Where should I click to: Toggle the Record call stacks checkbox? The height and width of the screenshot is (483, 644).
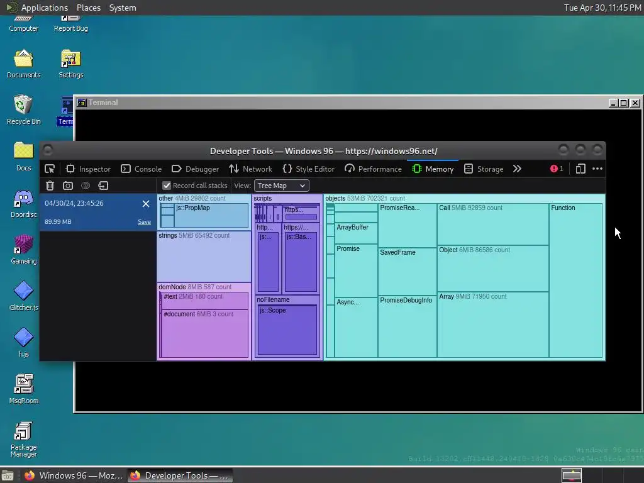(x=166, y=186)
